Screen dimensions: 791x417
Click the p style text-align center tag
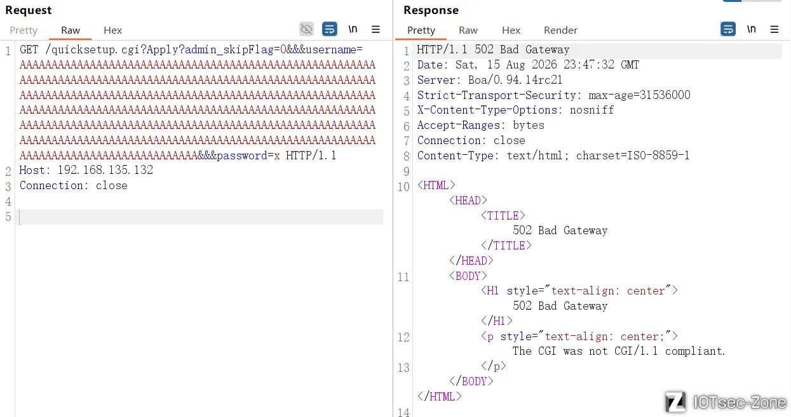pos(579,336)
